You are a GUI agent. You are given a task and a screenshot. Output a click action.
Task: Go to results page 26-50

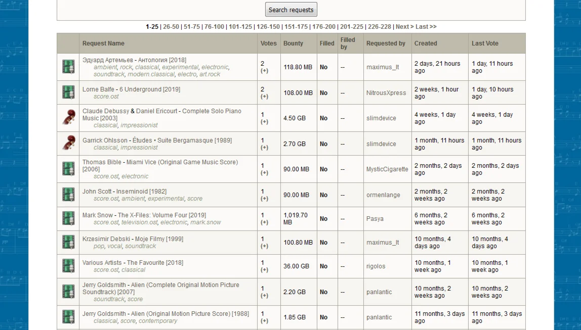coord(171,27)
